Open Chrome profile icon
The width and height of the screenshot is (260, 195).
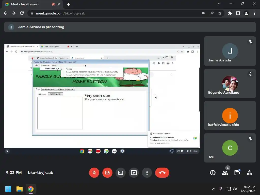click(246, 13)
